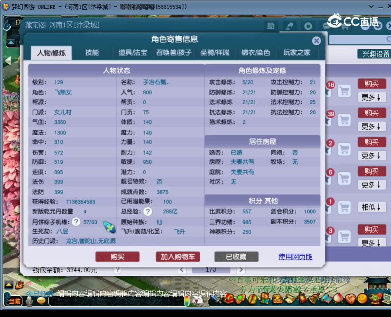Expand 更多 for the listing with badge 39
Screen dimensions: 391x317
click(x=372, y=126)
